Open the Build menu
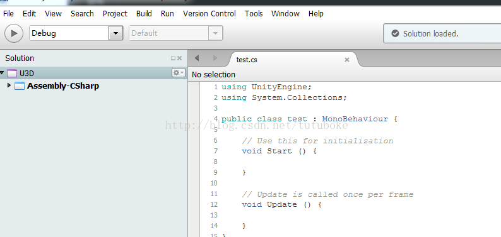The width and height of the screenshot is (501, 237). tap(144, 14)
